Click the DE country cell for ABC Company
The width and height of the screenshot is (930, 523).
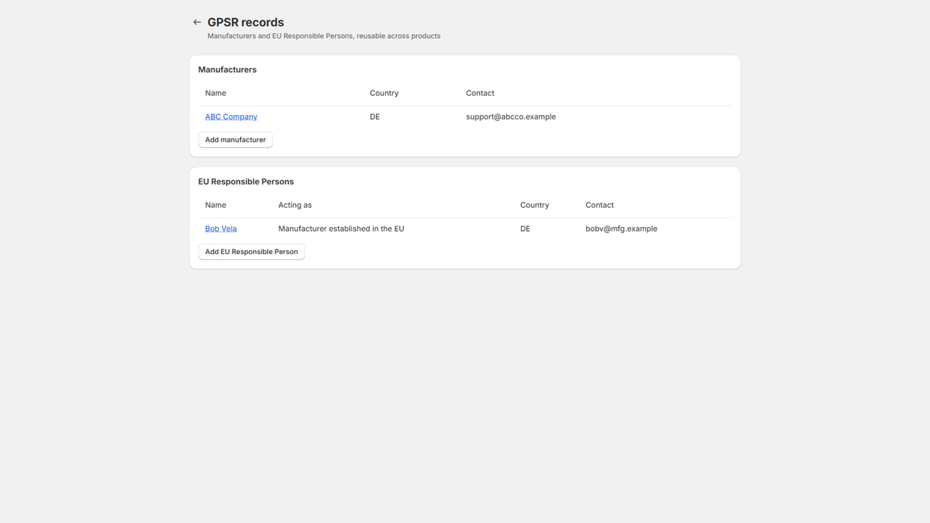(x=375, y=117)
